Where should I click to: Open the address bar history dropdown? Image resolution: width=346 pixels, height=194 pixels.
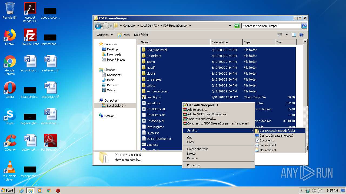click(230, 26)
